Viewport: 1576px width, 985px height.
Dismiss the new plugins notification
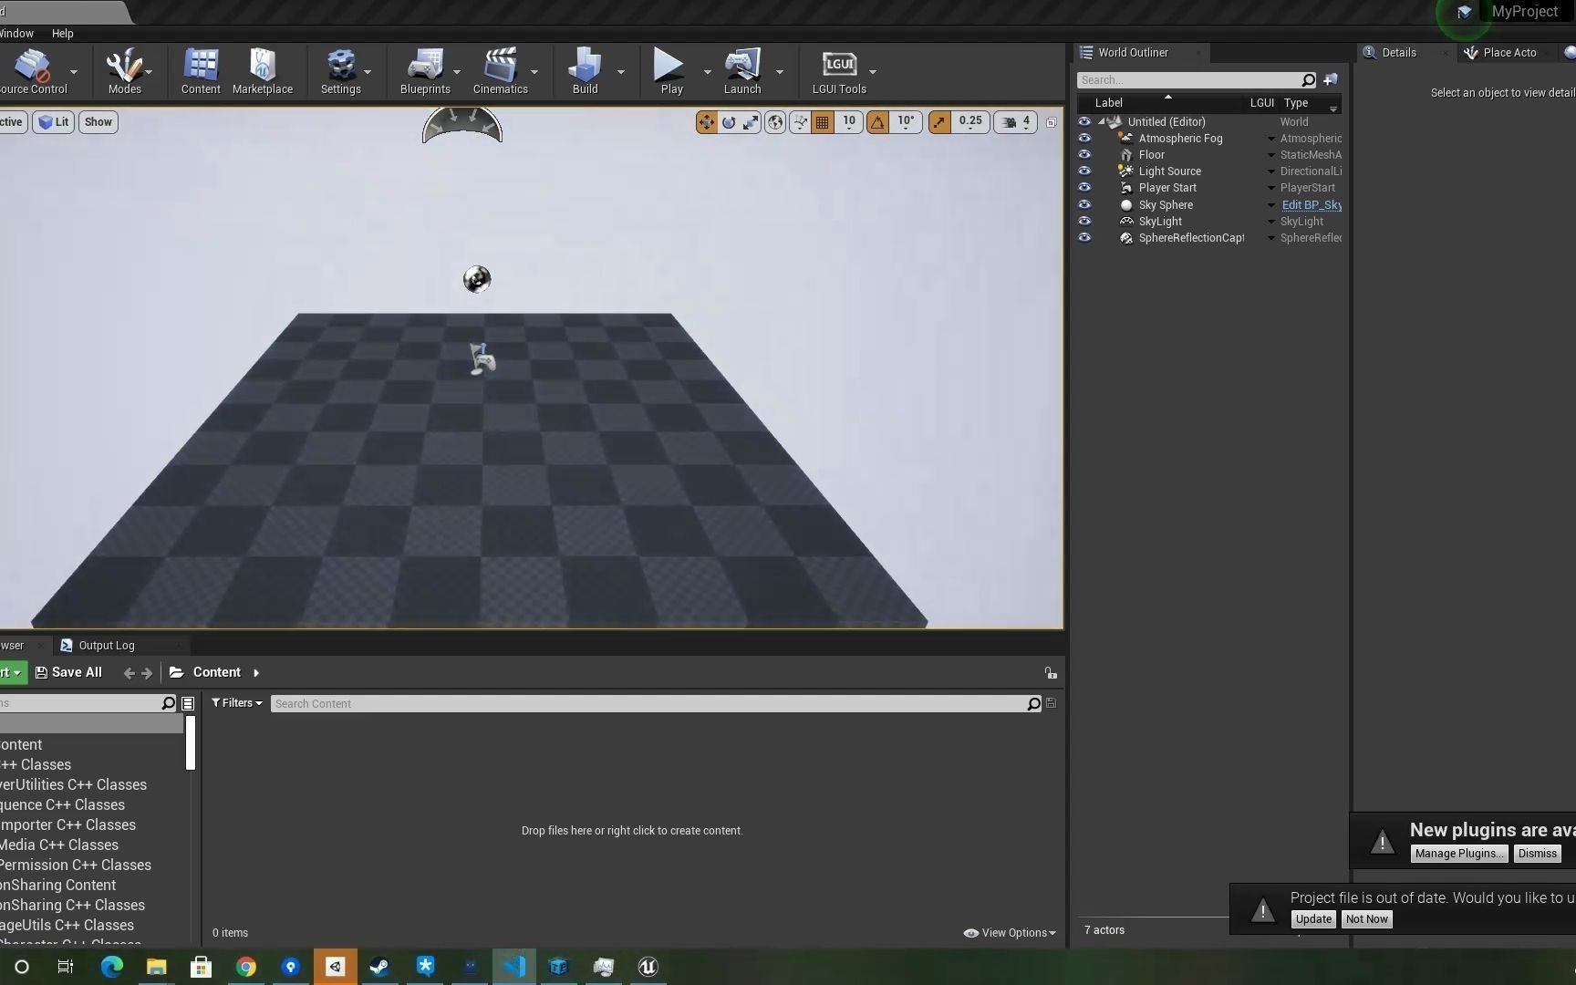pos(1538,854)
